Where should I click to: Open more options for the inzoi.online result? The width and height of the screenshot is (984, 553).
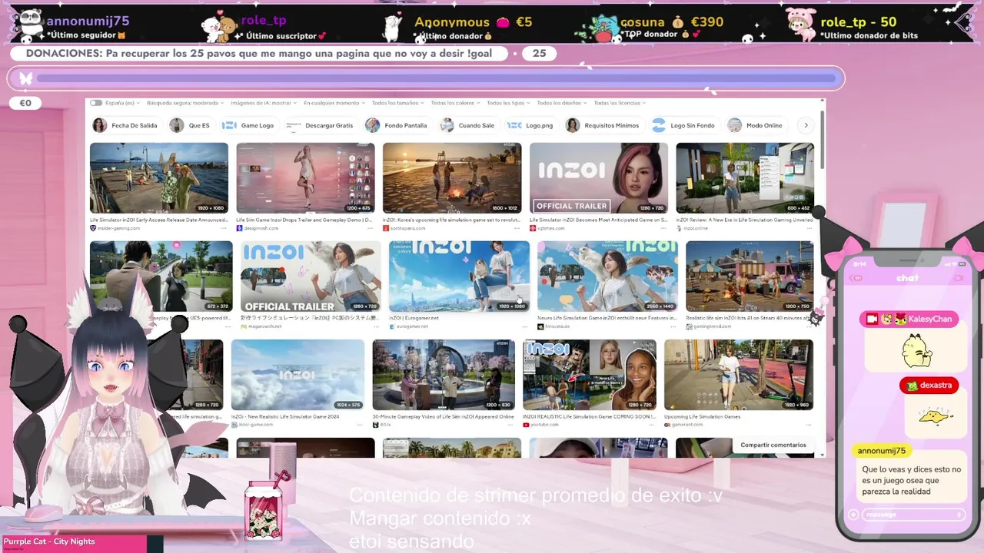809,228
